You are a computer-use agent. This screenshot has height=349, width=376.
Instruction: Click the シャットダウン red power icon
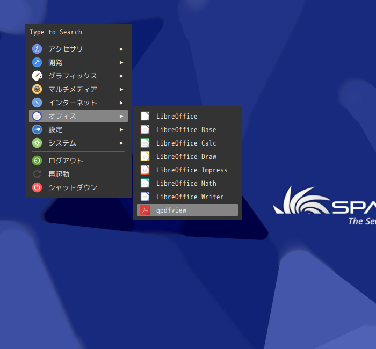coord(37,187)
